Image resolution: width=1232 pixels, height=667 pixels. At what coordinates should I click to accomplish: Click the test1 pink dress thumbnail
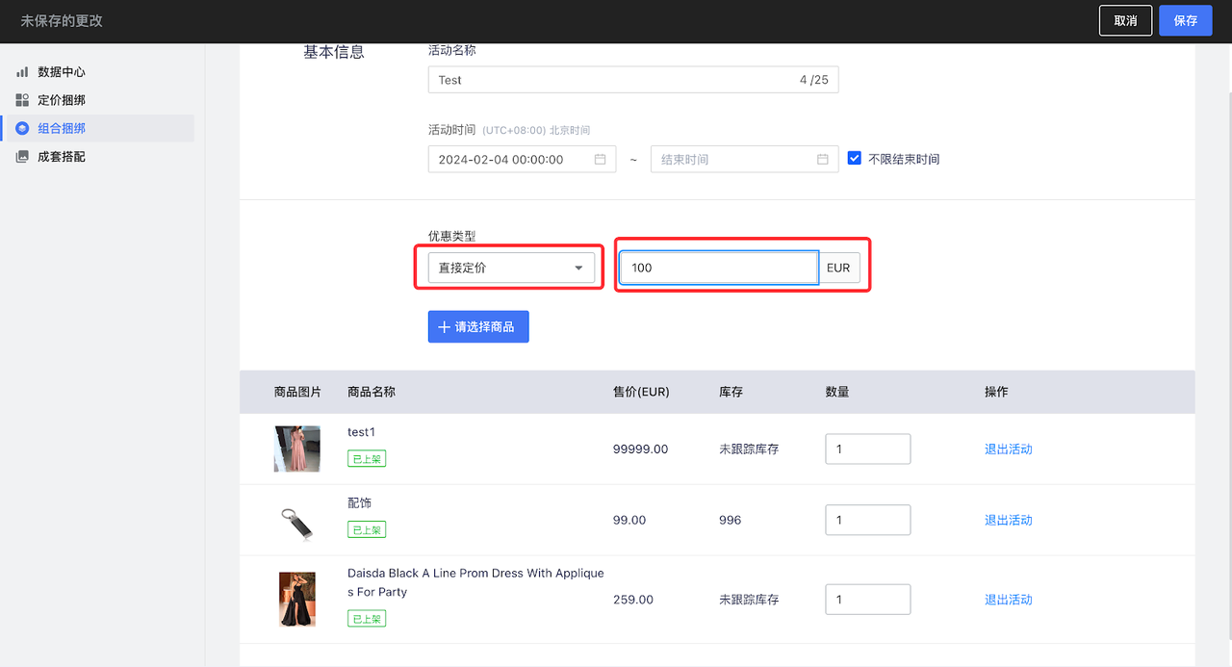point(296,449)
